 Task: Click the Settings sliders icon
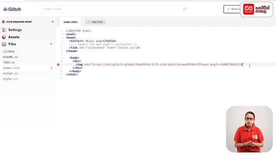4,30
